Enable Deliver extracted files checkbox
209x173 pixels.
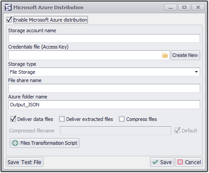pyautogui.click(x=62, y=119)
